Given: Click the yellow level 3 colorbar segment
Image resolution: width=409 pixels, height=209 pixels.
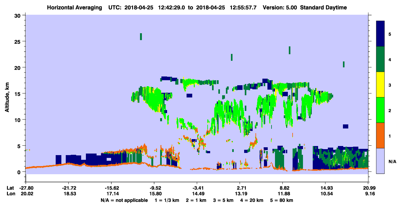Looking at the screenshot, I should [x=381, y=85].
